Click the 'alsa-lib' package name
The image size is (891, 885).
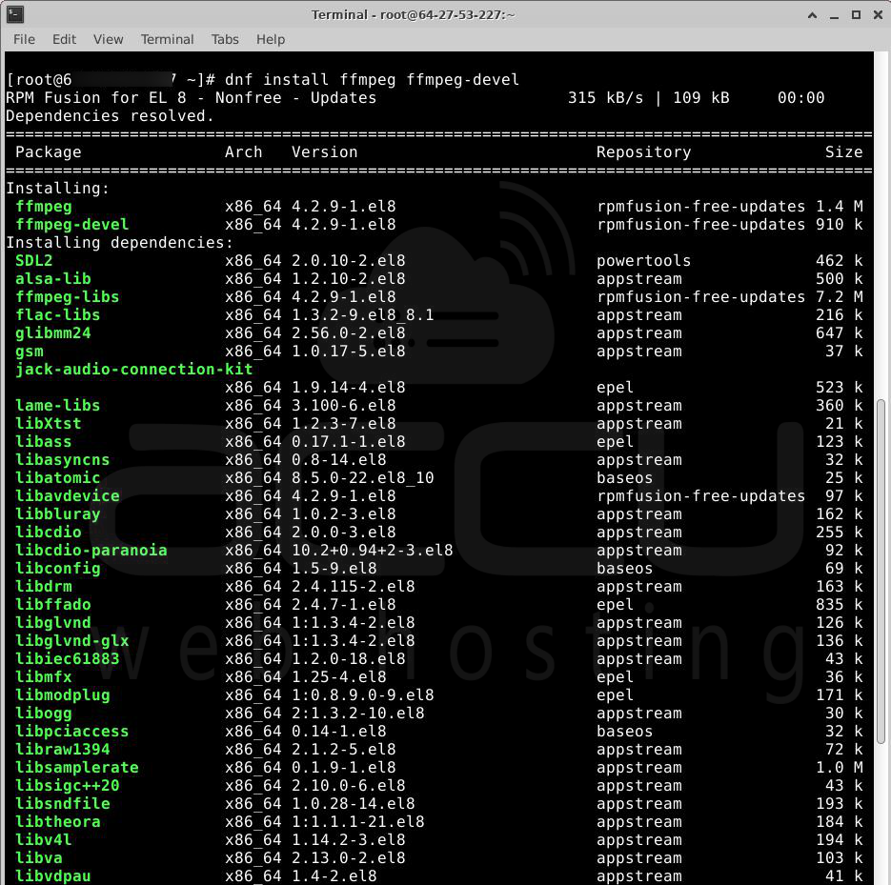(52, 279)
